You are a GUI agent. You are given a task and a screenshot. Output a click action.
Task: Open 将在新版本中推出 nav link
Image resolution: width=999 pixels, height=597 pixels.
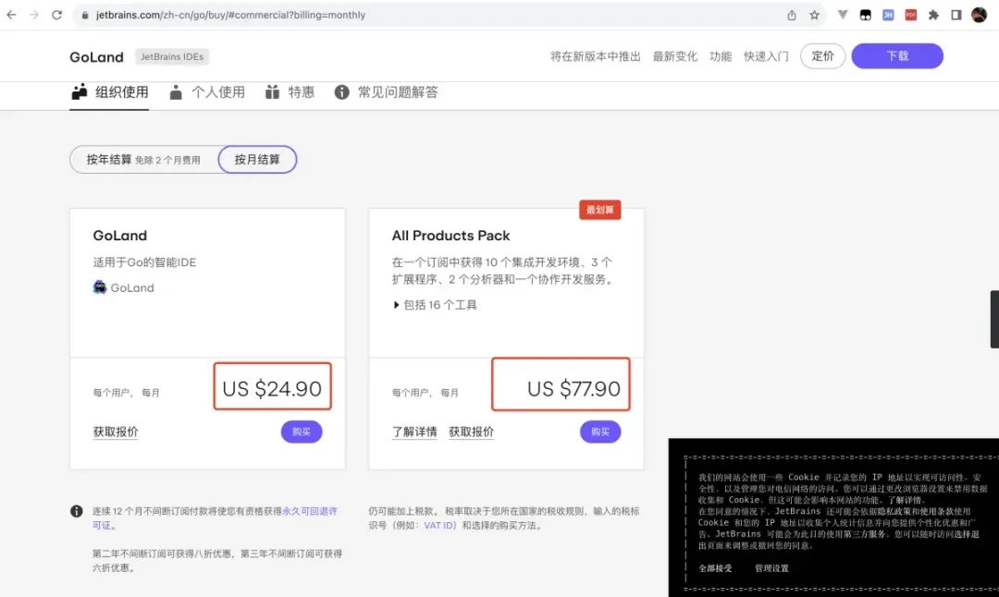[595, 56]
